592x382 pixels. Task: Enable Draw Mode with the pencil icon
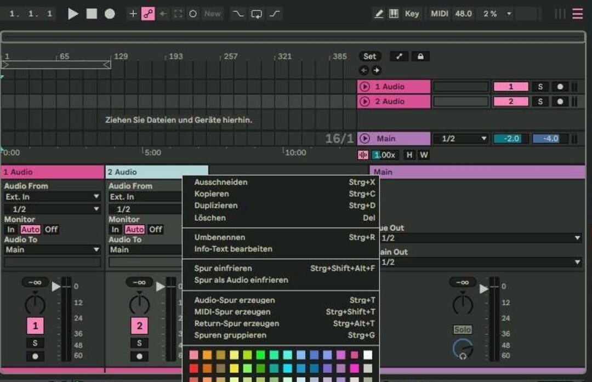pos(379,14)
